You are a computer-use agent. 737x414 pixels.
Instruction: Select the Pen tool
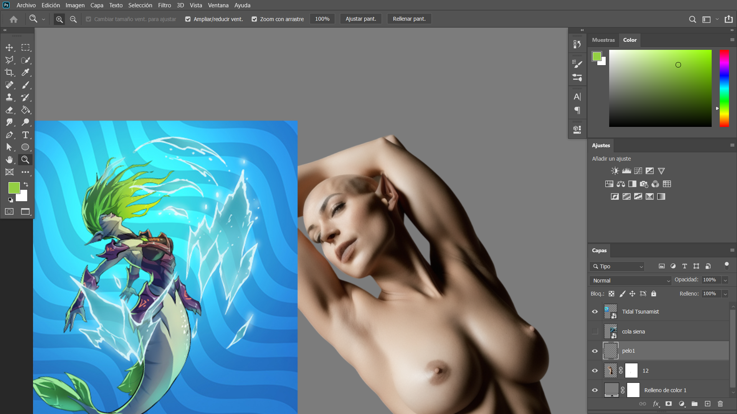click(x=9, y=135)
